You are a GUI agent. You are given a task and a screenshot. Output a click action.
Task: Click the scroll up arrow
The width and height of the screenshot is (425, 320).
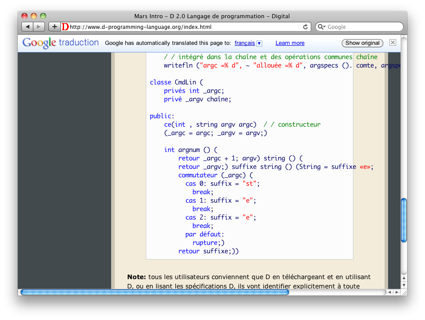pos(404,278)
